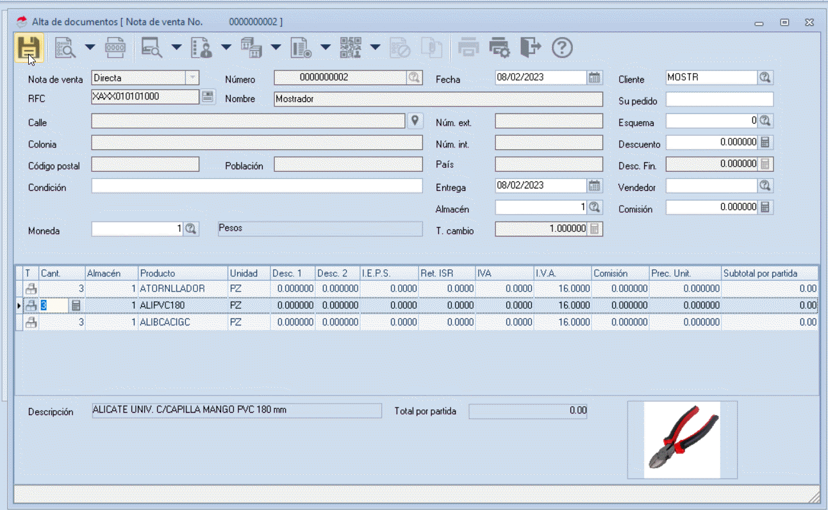Click the lookup icon beside Número field

[x=414, y=78]
